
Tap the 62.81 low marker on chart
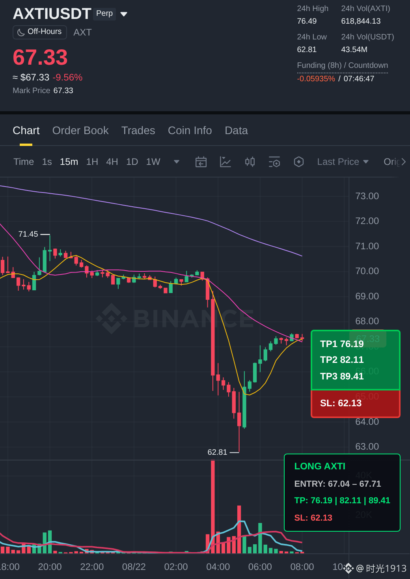[218, 452]
